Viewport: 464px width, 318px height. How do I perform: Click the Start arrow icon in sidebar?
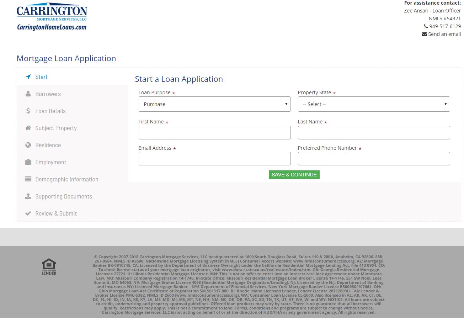click(x=28, y=77)
